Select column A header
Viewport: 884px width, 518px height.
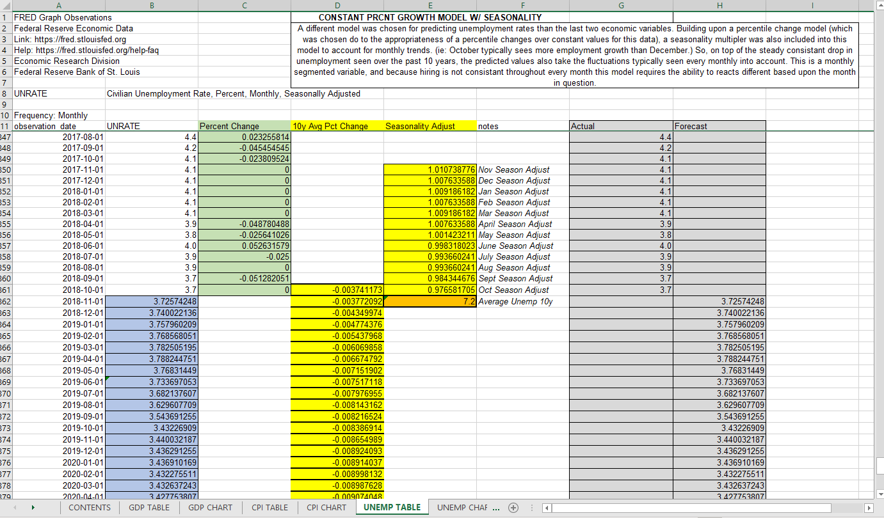(59, 6)
